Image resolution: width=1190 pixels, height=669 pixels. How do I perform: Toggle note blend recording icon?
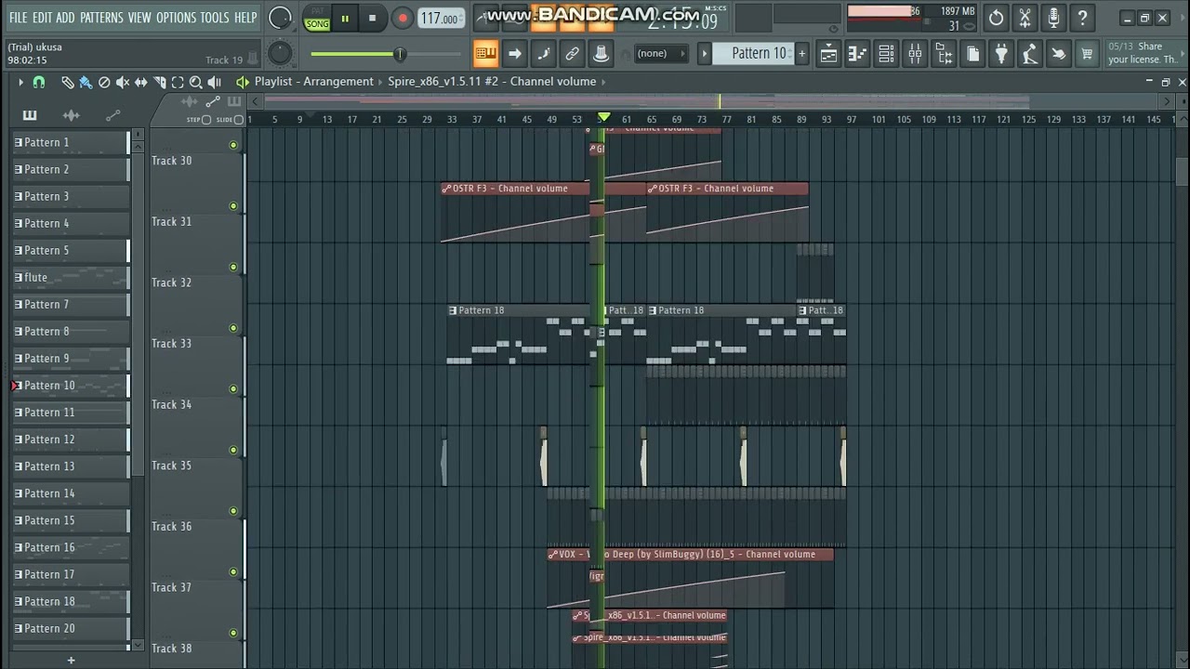click(543, 54)
